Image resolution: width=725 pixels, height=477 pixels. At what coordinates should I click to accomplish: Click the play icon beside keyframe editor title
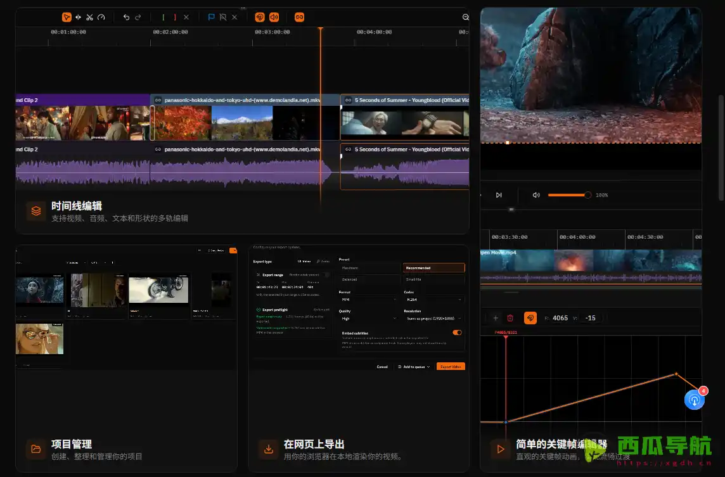[x=500, y=449]
